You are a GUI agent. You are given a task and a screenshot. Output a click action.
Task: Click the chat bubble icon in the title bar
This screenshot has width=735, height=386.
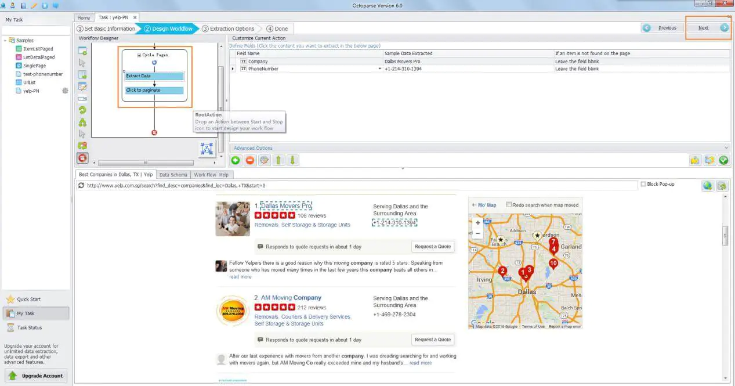coord(55,5)
